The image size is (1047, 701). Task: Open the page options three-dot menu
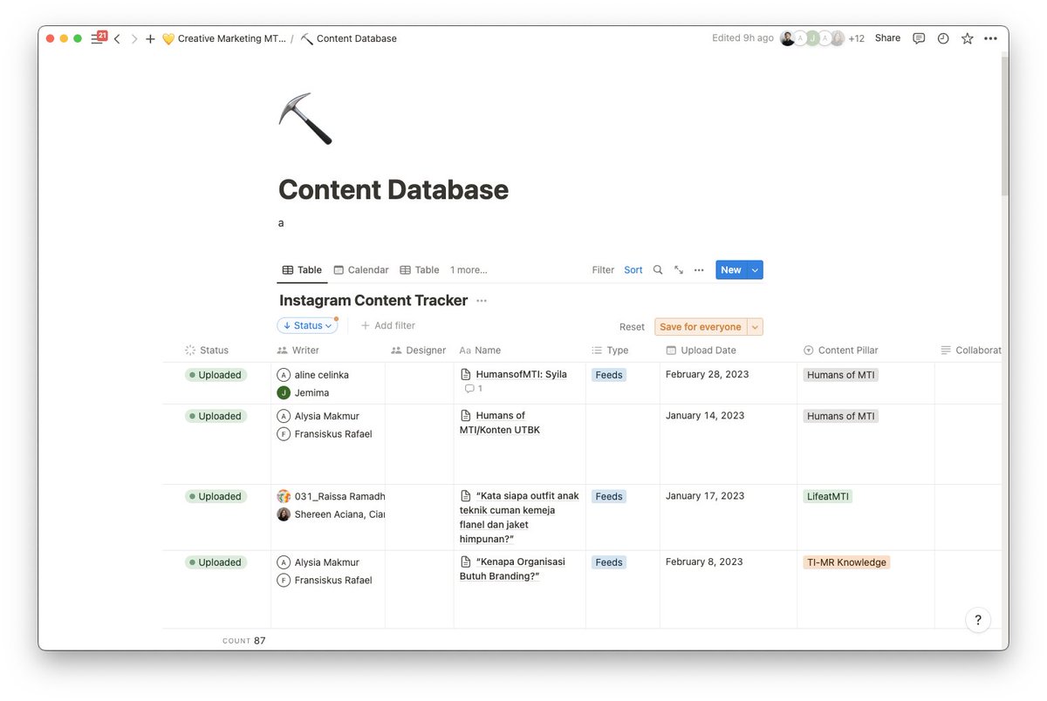(990, 38)
